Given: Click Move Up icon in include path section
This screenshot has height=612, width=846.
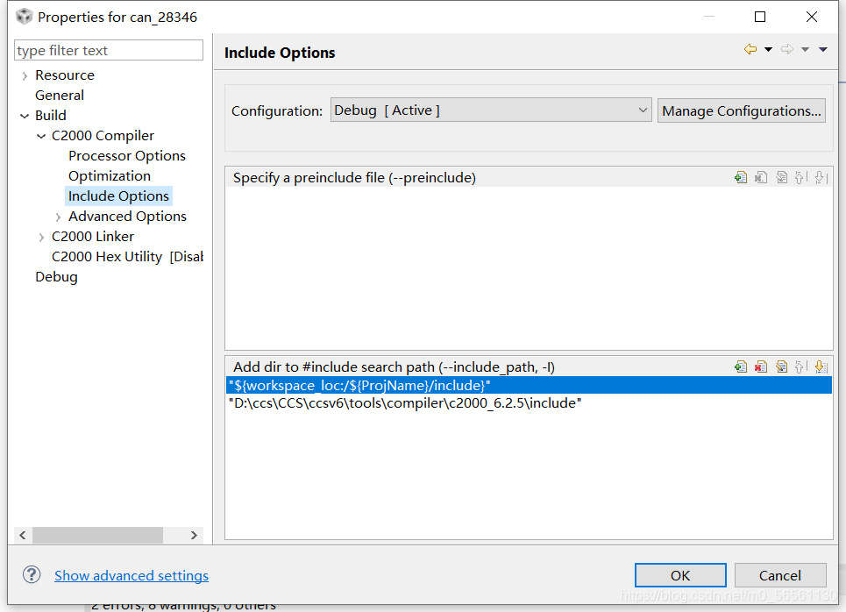Looking at the screenshot, I should [800, 367].
